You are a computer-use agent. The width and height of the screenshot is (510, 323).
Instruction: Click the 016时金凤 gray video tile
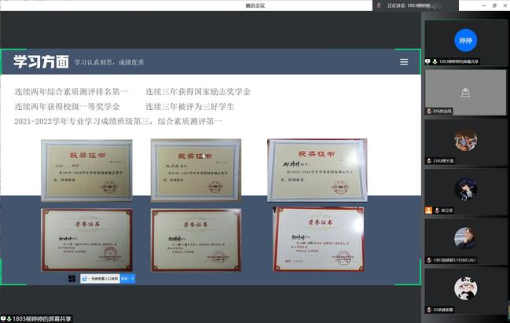pyautogui.click(x=465, y=91)
